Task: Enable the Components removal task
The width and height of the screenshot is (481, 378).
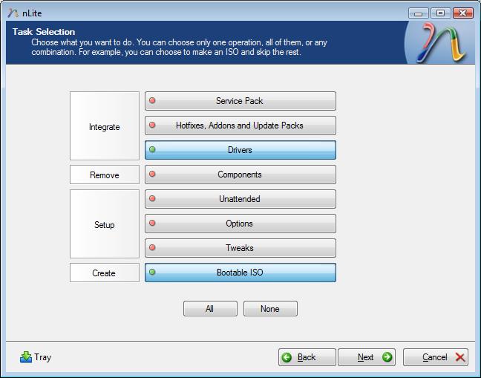Action: (240, 175)
